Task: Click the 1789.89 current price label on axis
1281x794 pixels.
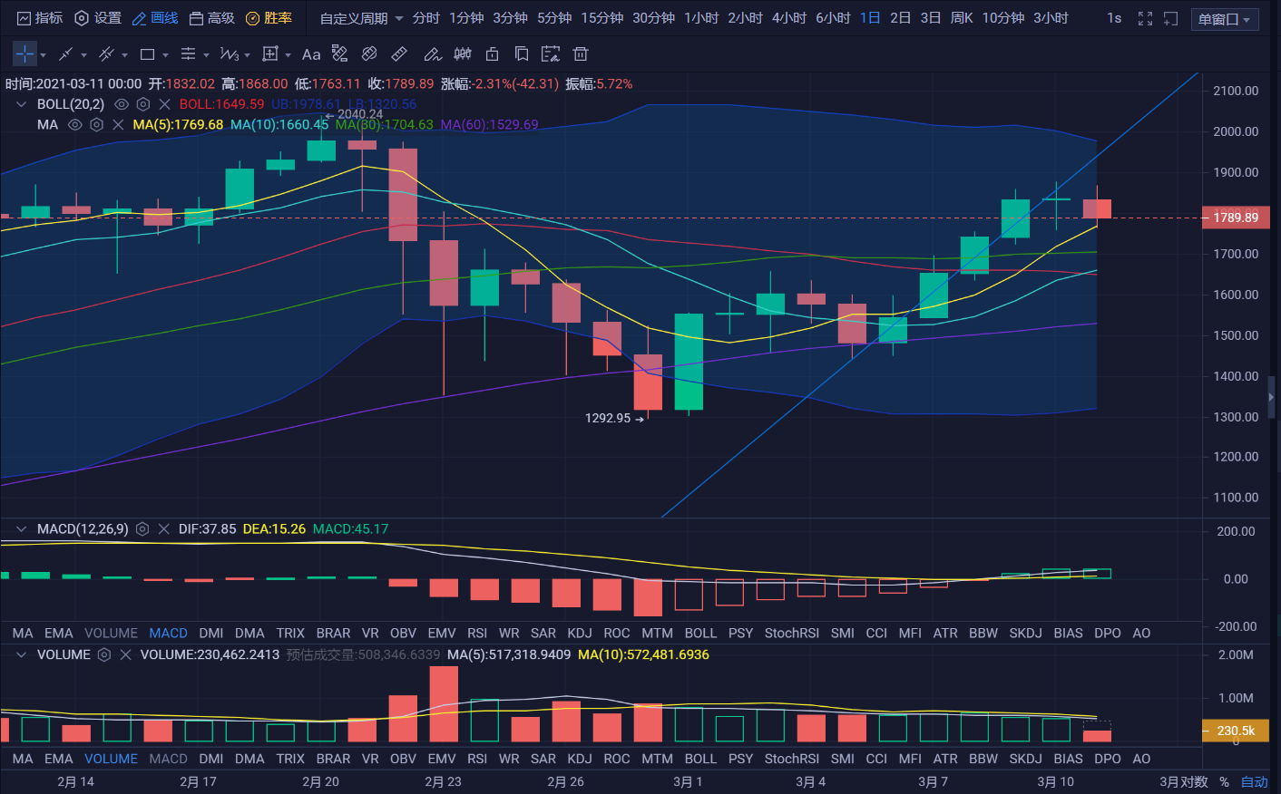Action: pos(1236,218)
